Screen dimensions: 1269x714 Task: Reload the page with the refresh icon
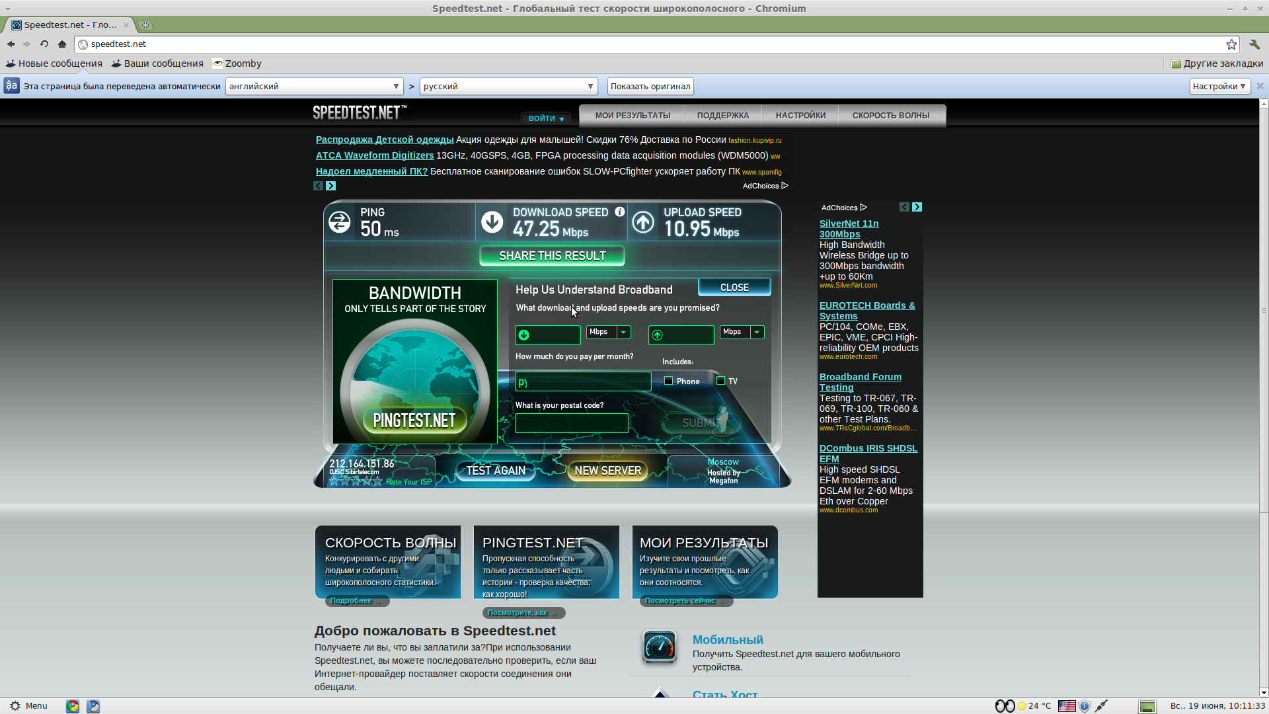click(x=44, y=44)
